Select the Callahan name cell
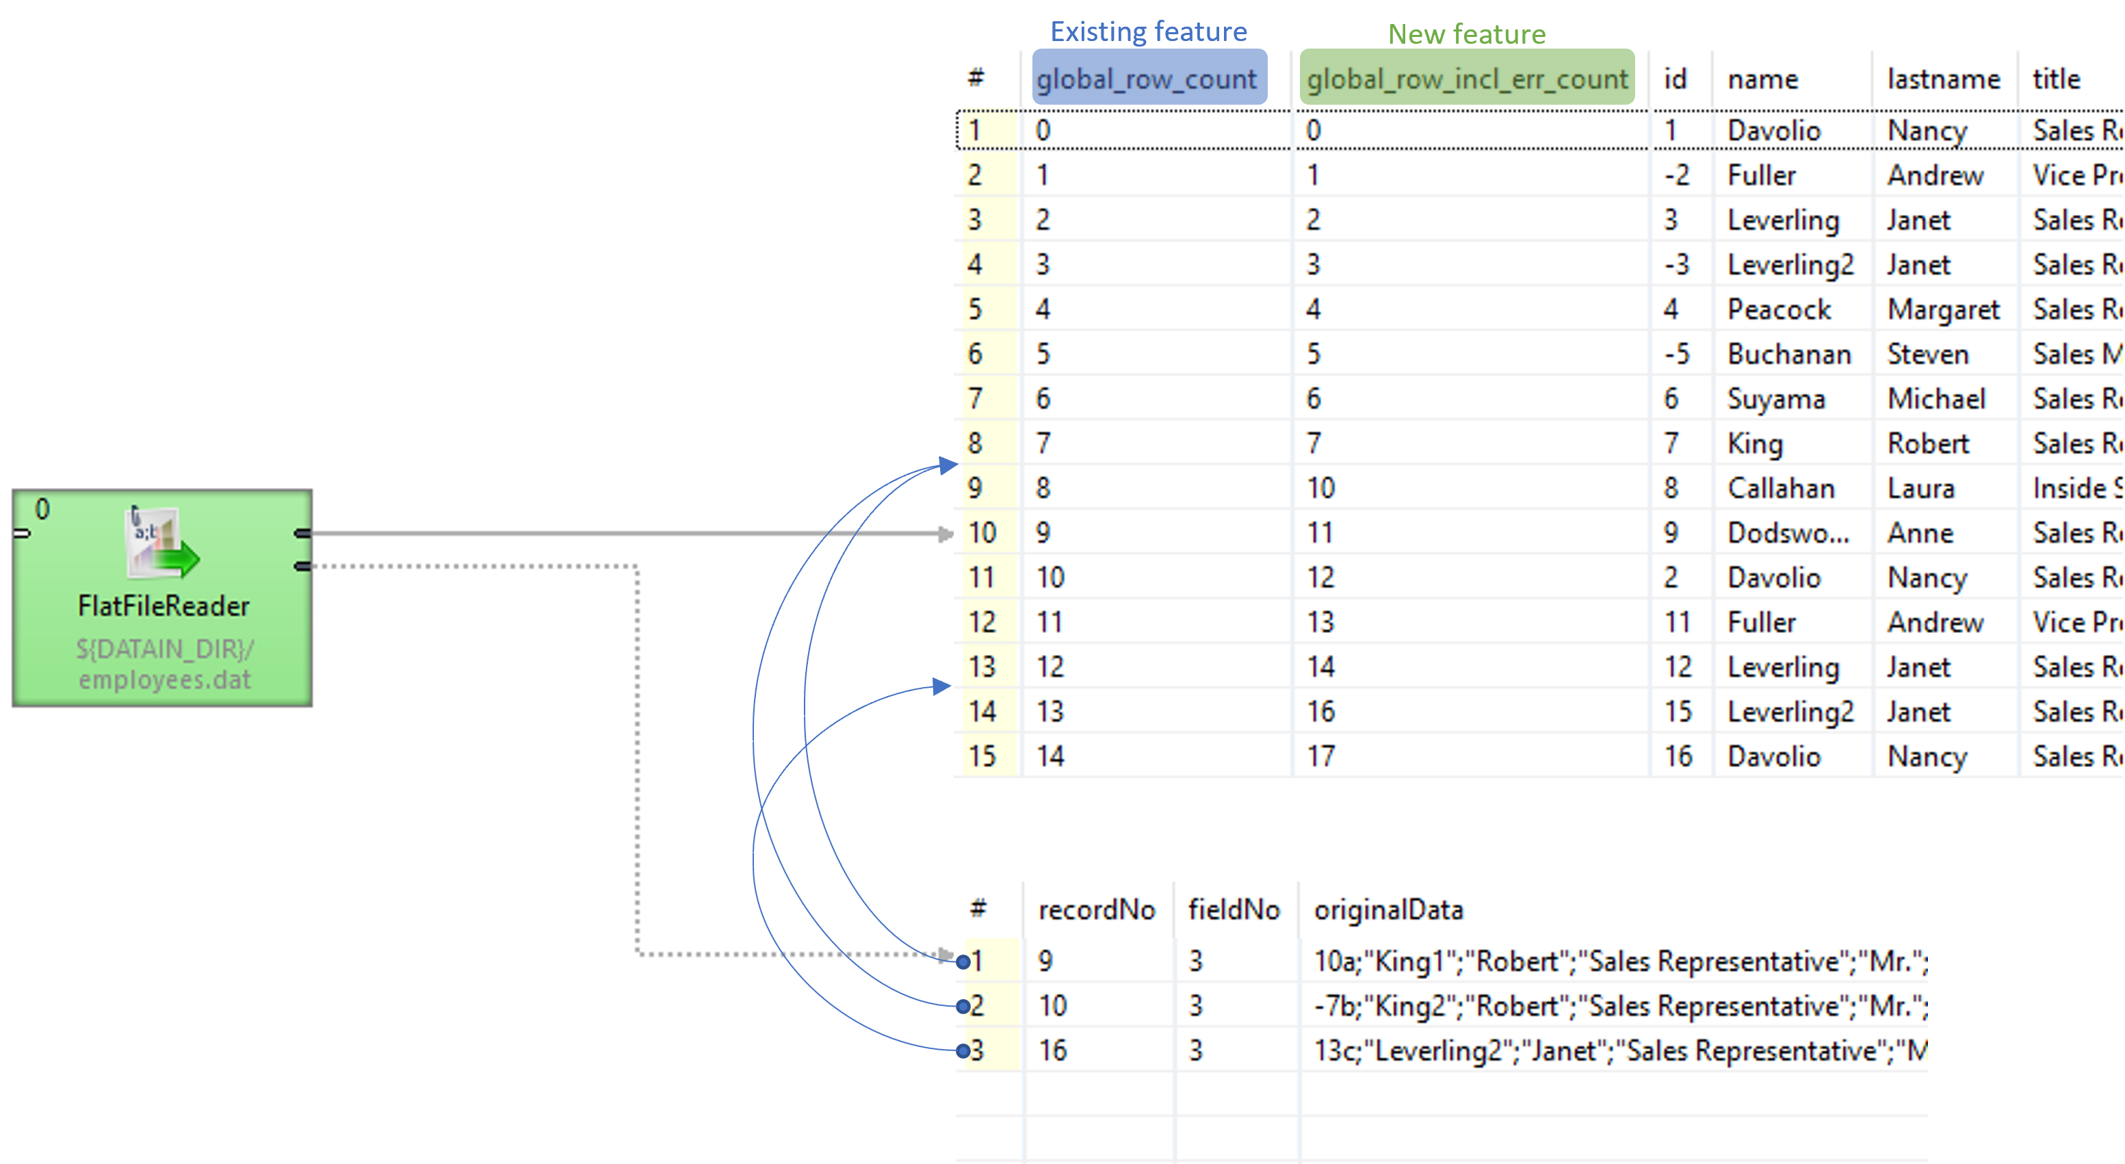2125x1164 pixels. 1781,489
